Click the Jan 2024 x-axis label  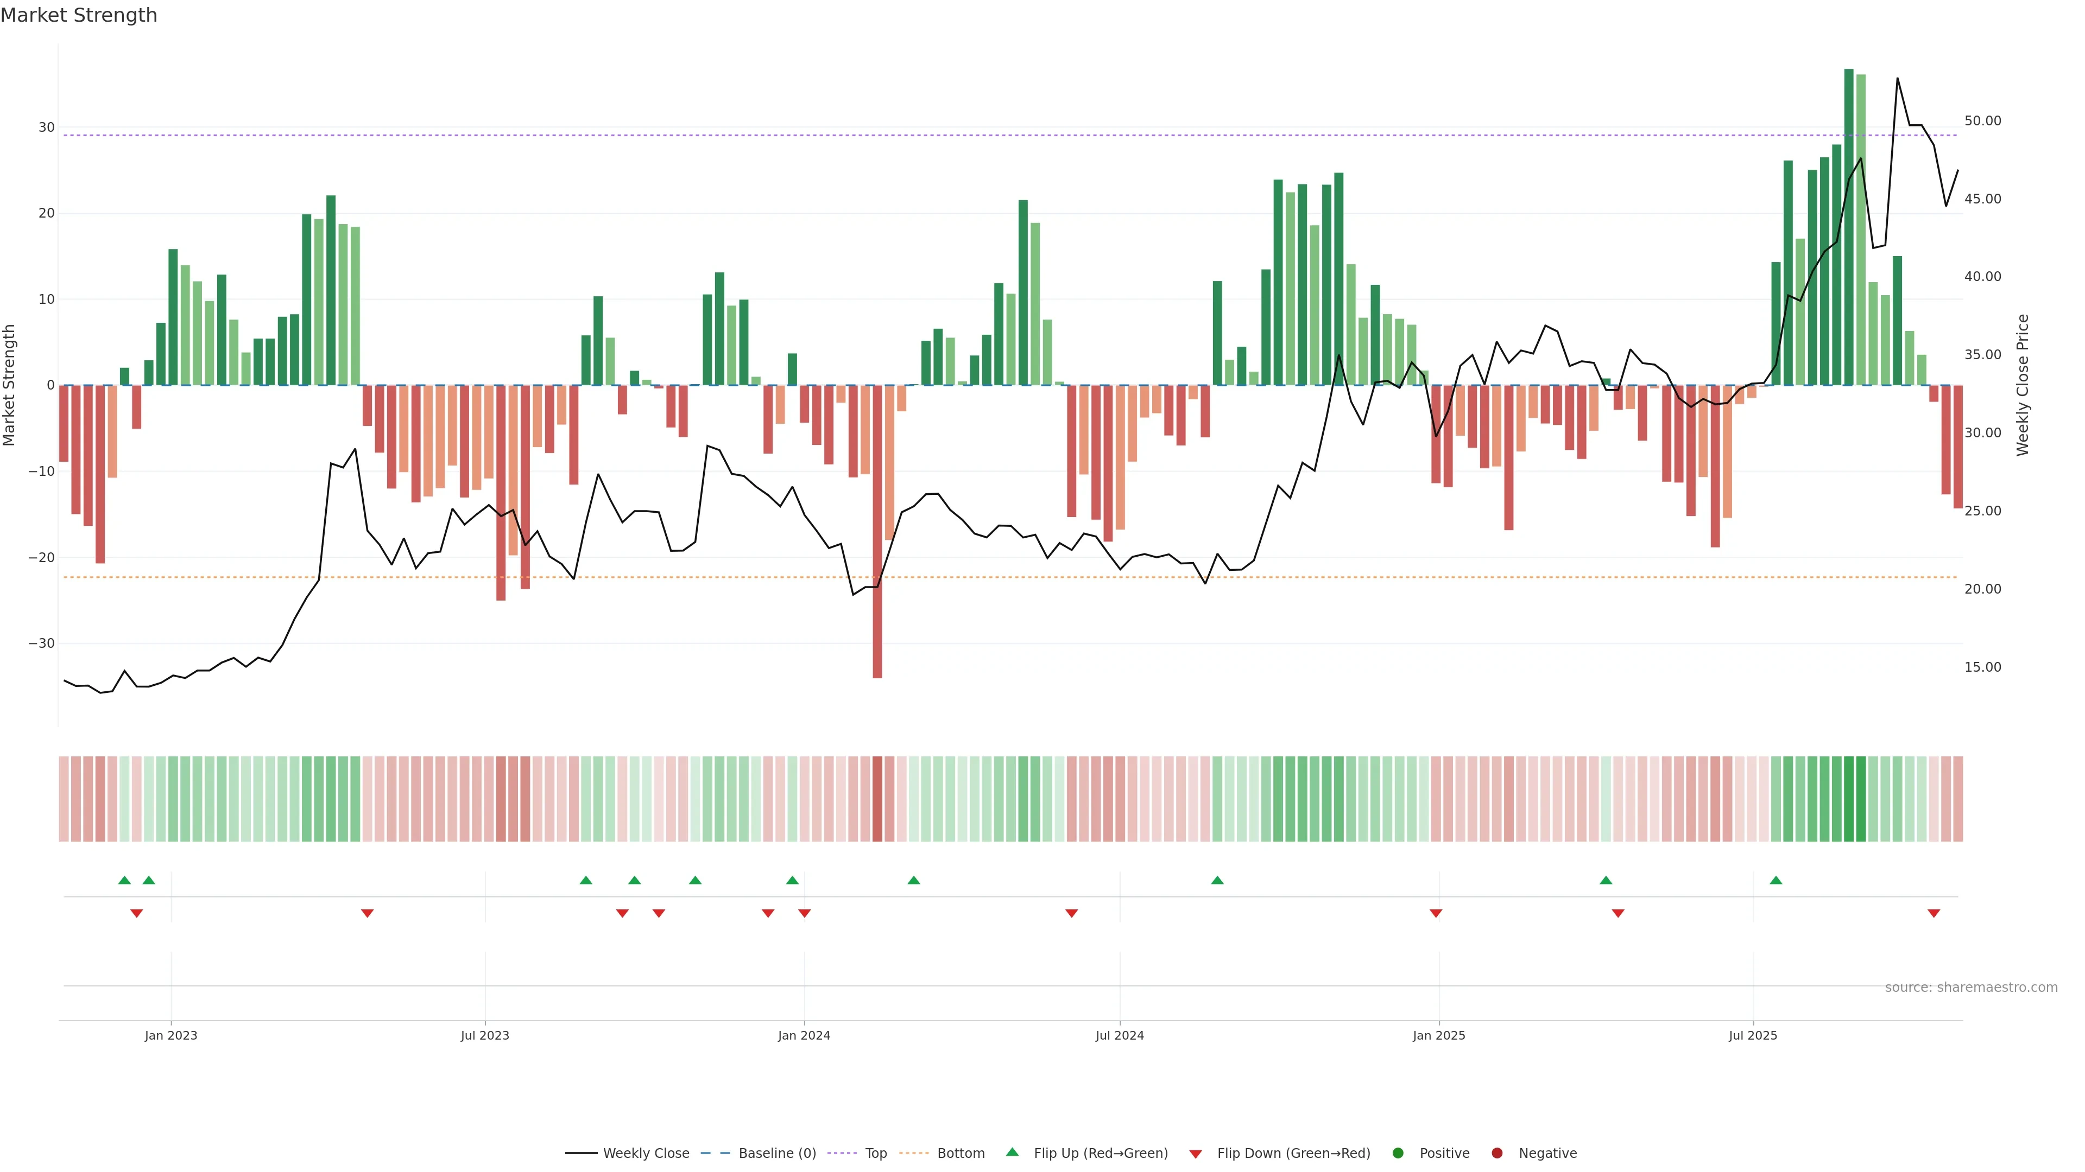[804, 1035]
